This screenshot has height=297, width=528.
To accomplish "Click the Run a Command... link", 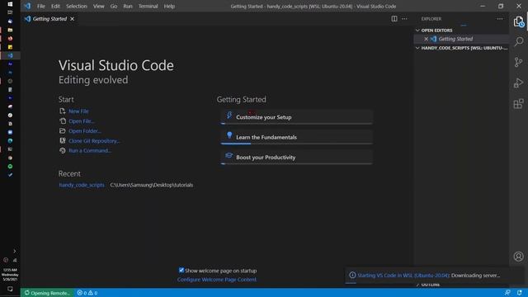I will [90, 150].
